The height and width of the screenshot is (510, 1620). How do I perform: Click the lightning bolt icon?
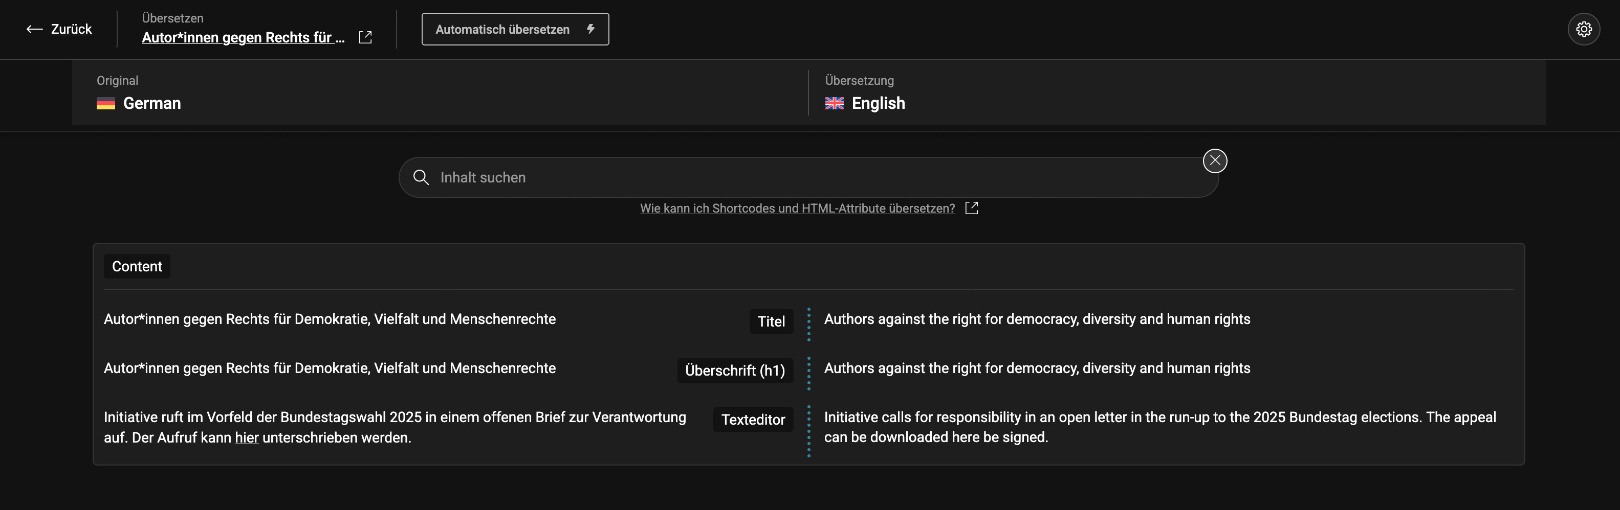coord(590,29)
